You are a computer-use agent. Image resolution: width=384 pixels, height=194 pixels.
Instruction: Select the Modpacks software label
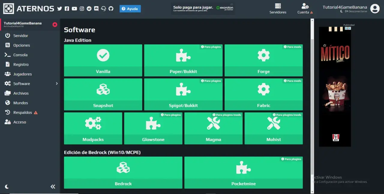pos(93,139)
